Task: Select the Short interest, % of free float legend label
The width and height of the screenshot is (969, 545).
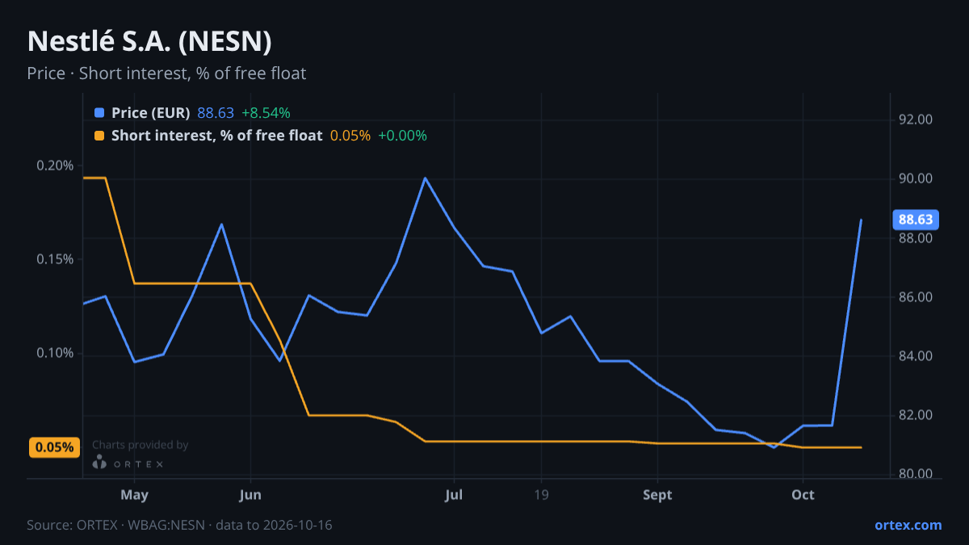Action: [x=216, y=136]
